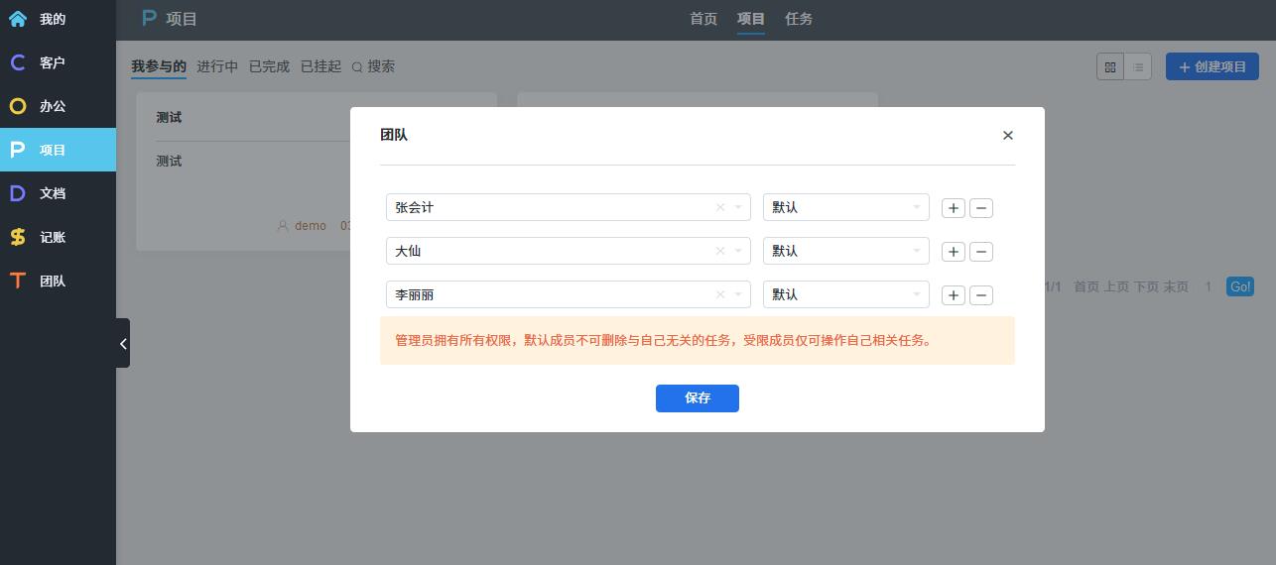This screenshot has width=1276, height=565.
Task: Click the minus icon in 大仙 row
Action: point(980,252)
